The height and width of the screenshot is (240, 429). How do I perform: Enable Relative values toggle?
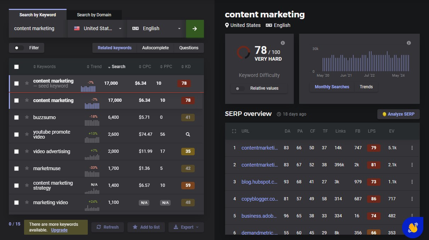[x=240, y=88]
